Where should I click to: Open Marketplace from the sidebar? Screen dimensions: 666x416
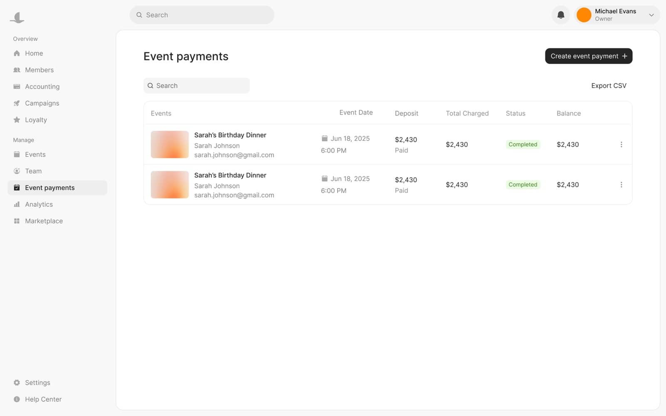(57, 221)
